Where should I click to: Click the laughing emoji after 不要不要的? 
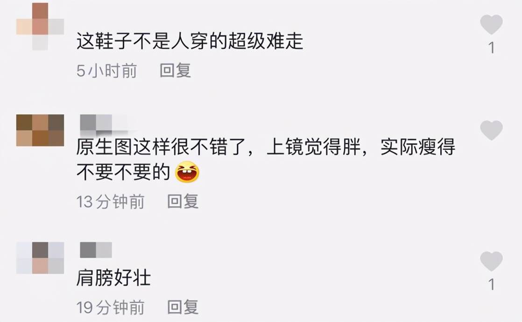coord(187,172)
